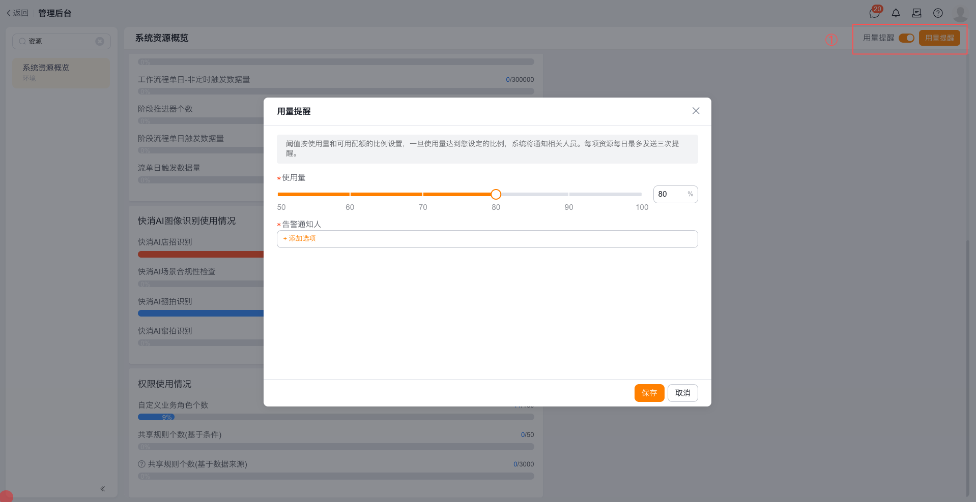Click the orange 用量提醒 button
Image resolution: width=976 pixels, height=502 pixels.
[939, 38]
